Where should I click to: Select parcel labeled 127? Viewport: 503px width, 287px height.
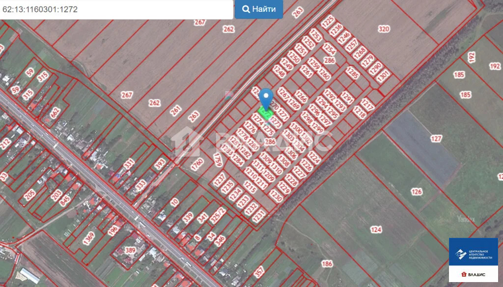pos(436,139)
